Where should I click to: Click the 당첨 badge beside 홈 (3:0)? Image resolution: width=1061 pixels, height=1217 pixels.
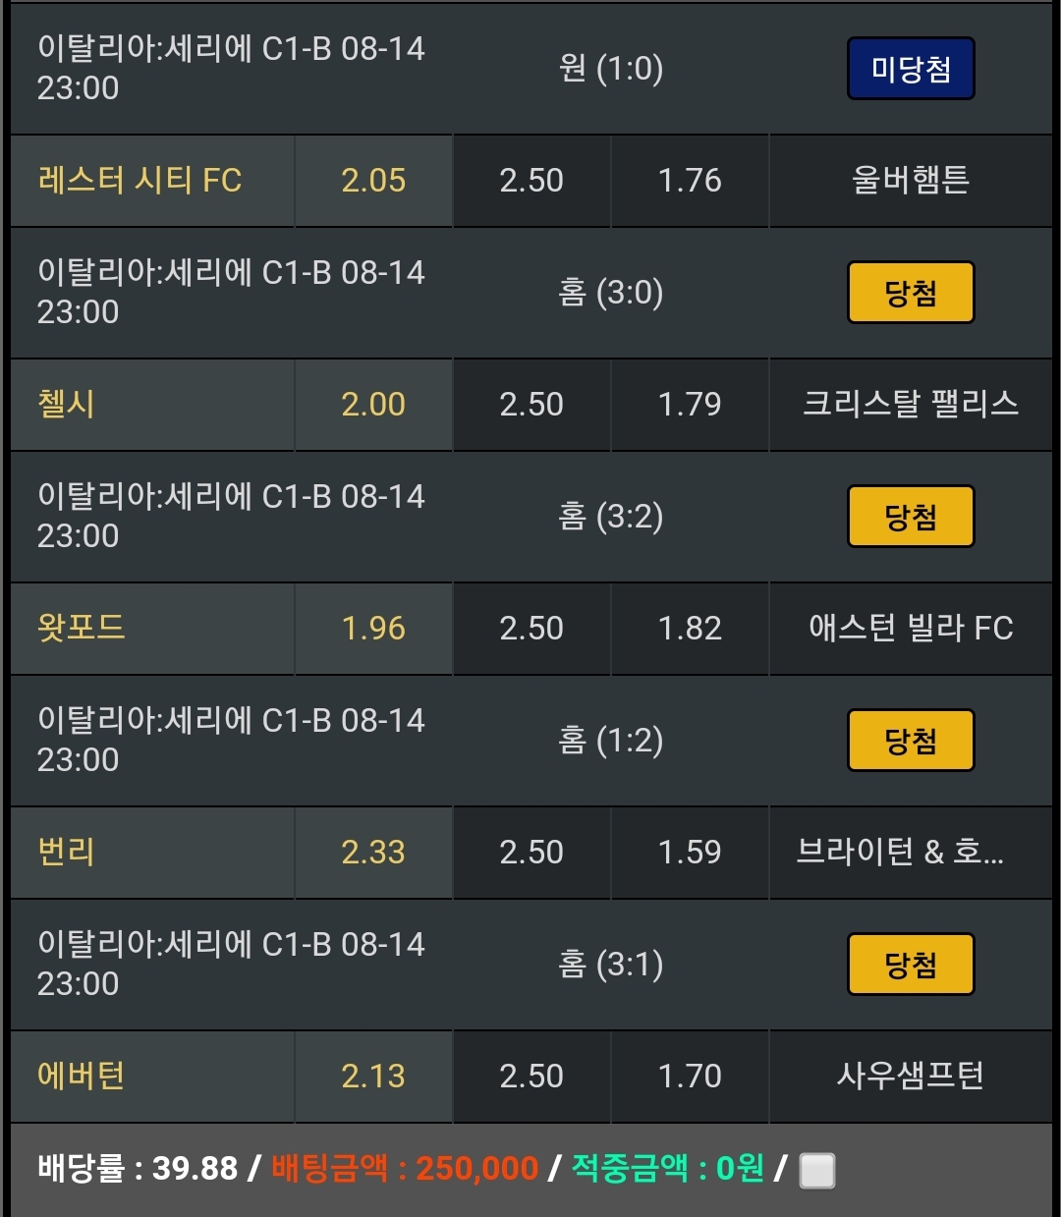pyautogui.click(x=911, y=293)
